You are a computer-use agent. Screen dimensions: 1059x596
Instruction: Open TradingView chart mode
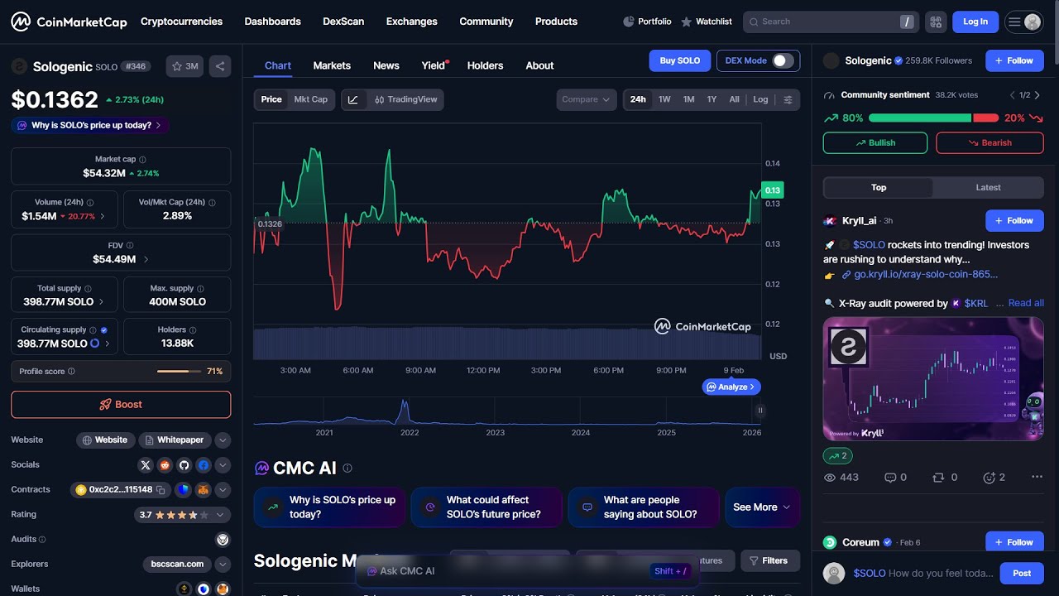405,99
